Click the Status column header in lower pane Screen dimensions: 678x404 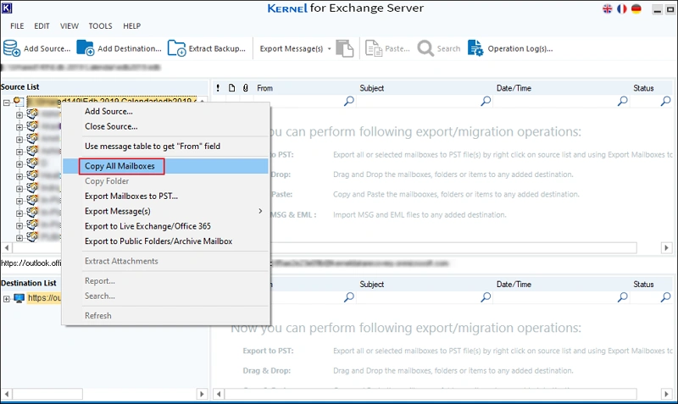point(643,285)
